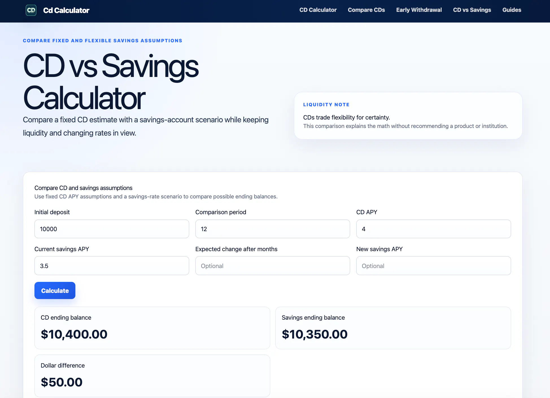Screen dimensions: 550x398
Task: Click the 'Comparison period' label
Action: (x=221, y=212)
